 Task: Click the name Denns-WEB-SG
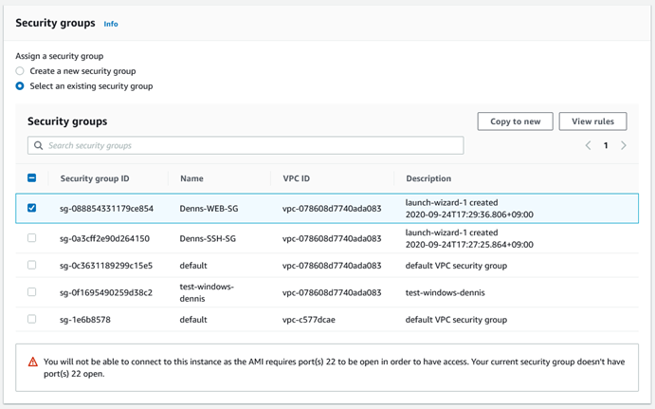click(x=209, y=209)
